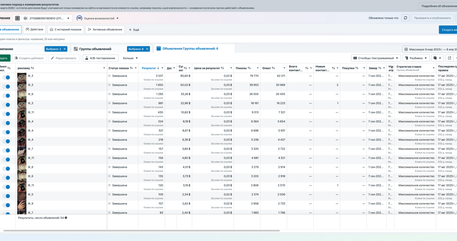This screenshot has width=457, height=241.
Task: Click the horizontal scrollbar below the table
Action: 142,231
